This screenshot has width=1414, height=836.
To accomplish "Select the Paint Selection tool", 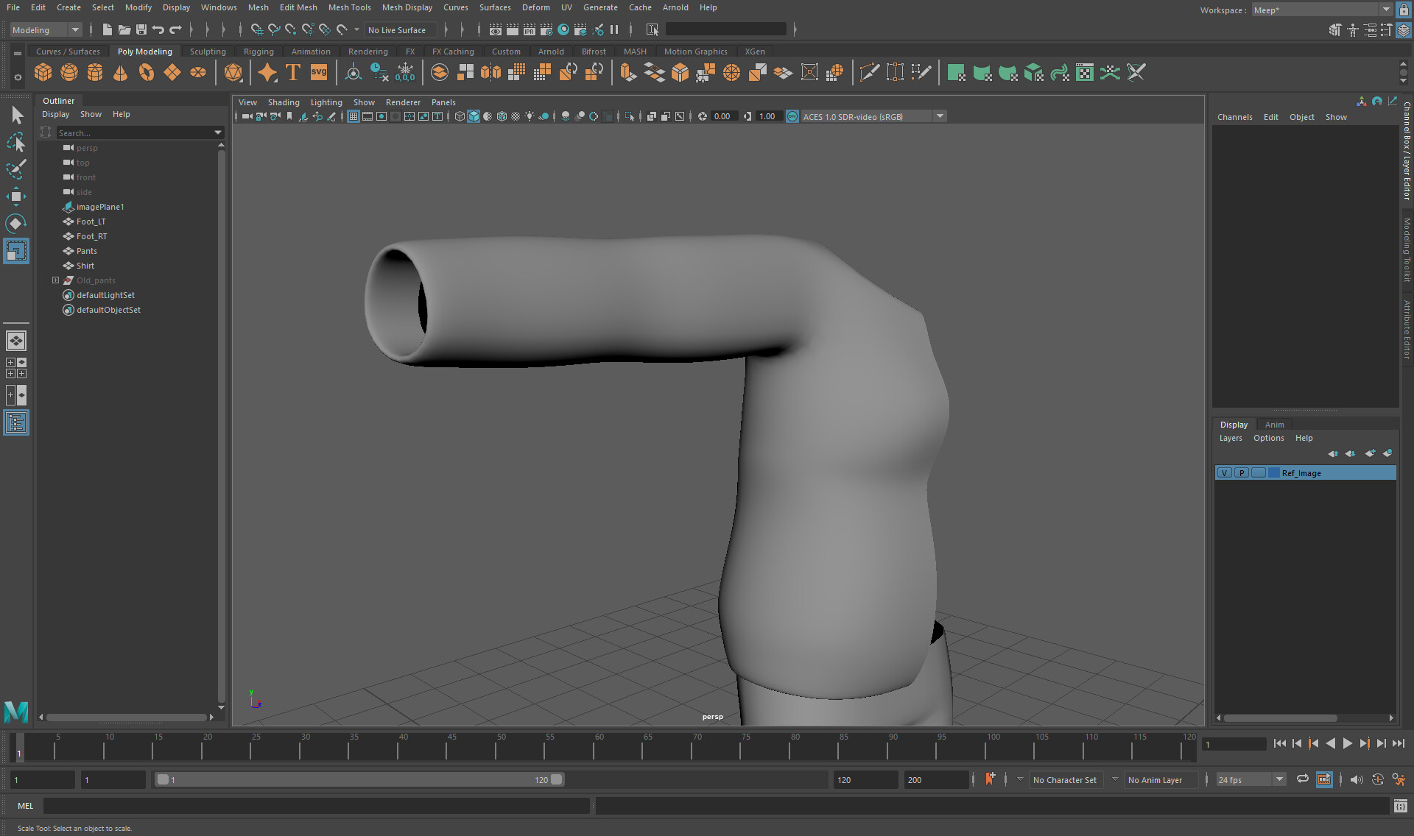I will coord(15,169).
